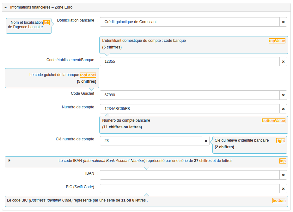Click the '(2 chiffres)' hint text
293x212 pixels.
point(224,147)
